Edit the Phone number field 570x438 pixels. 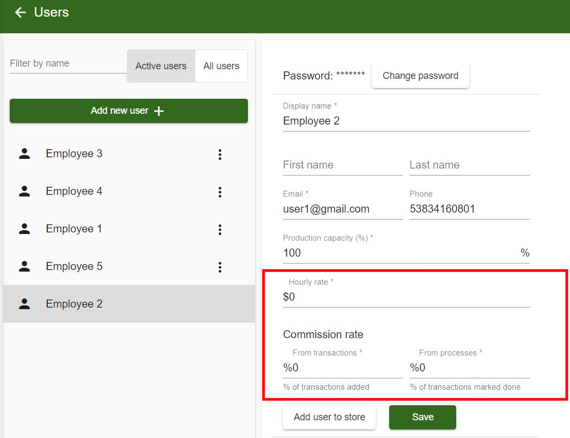(469, 209)
